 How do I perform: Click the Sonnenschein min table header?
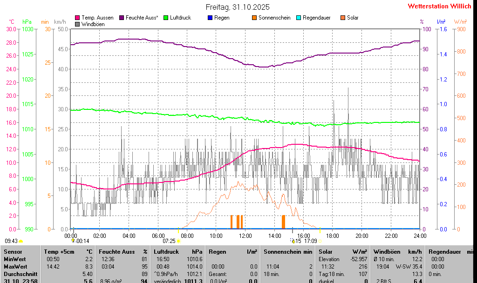(288, 251)
